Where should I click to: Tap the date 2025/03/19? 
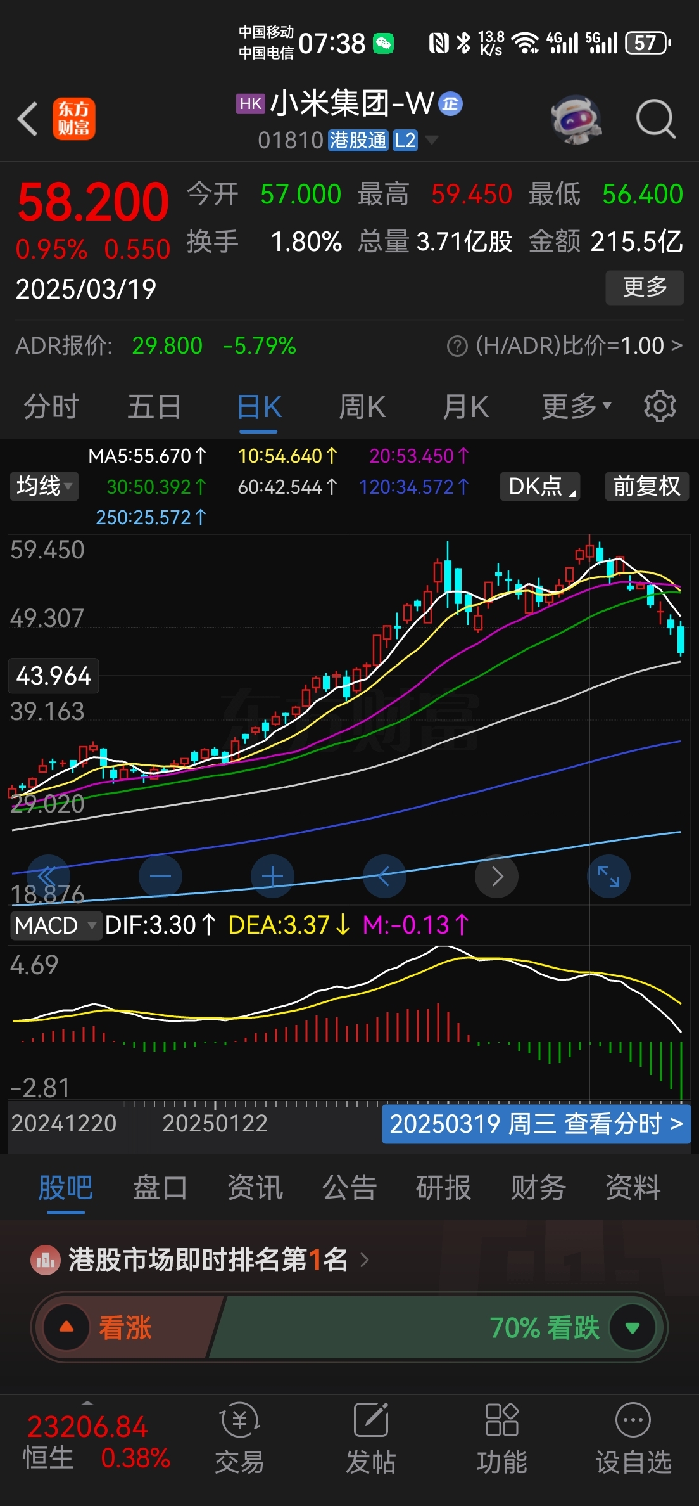(x=86, y=289)
